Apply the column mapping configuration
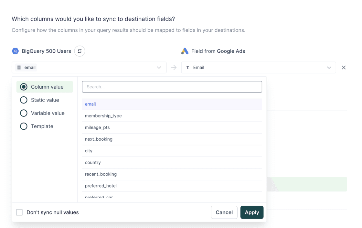 coord(252,212)
